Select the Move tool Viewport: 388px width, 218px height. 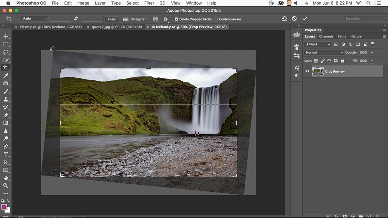tap(6, 37)
